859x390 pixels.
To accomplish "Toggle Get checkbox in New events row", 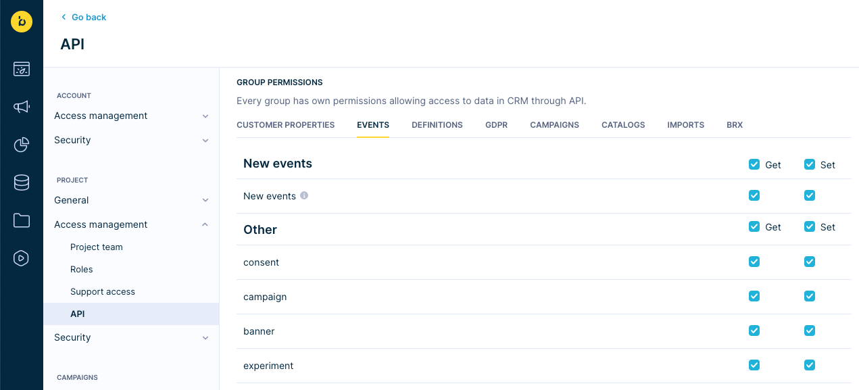I will coord(754,195).
